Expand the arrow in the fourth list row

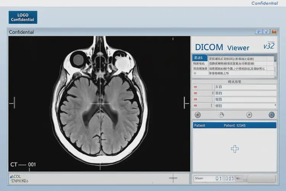coord(275,105)
